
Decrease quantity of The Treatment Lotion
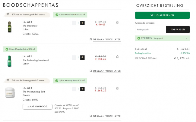pos(74,23)
